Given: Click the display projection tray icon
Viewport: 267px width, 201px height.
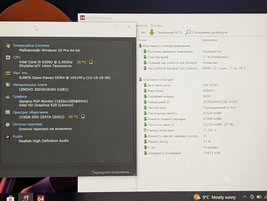Looking at the screenshot, I should pyautogui.click(x=252, y=197).
